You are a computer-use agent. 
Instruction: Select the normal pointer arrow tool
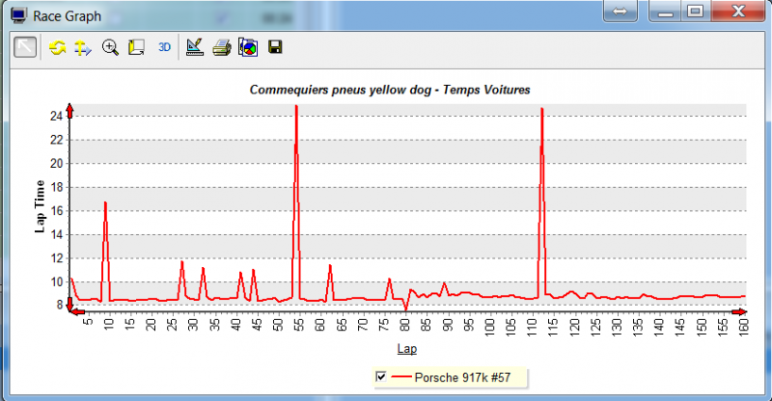(x=26, y=47)
